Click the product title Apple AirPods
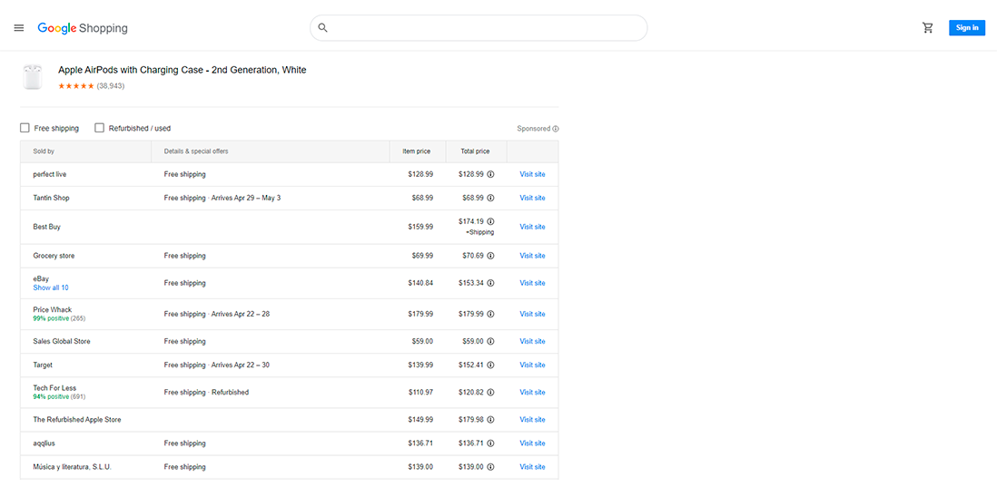Screen dimensions: 997x487 pyautogui.click(x=182, y=70)
